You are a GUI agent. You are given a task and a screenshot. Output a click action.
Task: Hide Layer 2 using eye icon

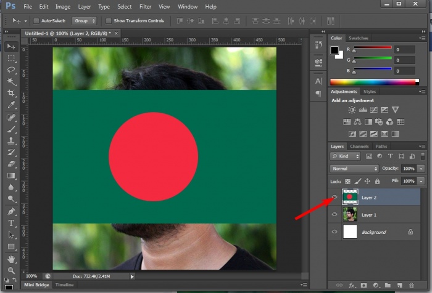pos(334,198)
